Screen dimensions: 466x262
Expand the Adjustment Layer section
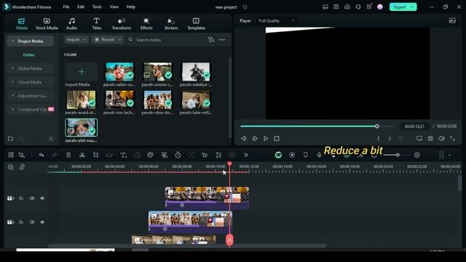13,95
